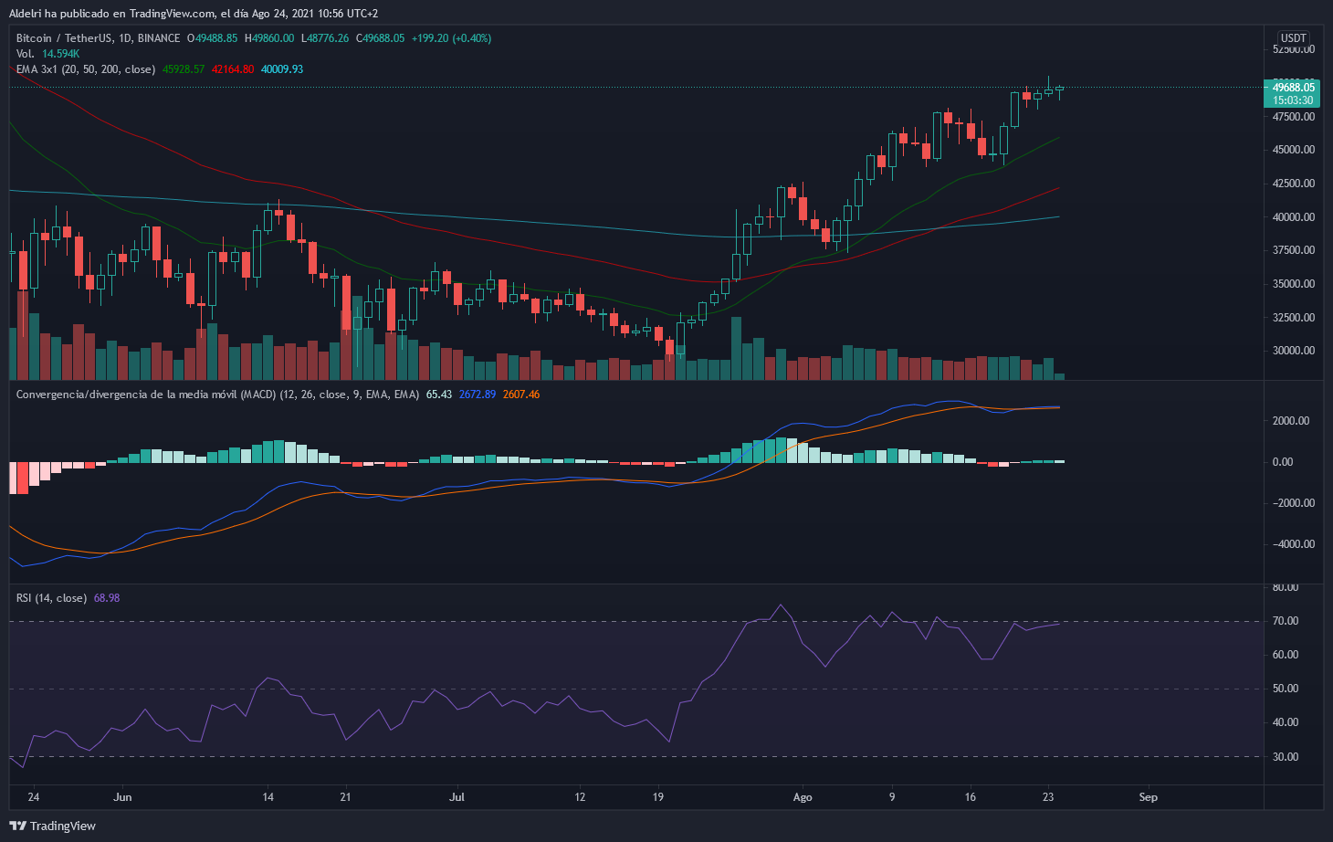Screen dimensions: 1333x842
Task: Click the RSI value 68.98
Action: [107, 598]
